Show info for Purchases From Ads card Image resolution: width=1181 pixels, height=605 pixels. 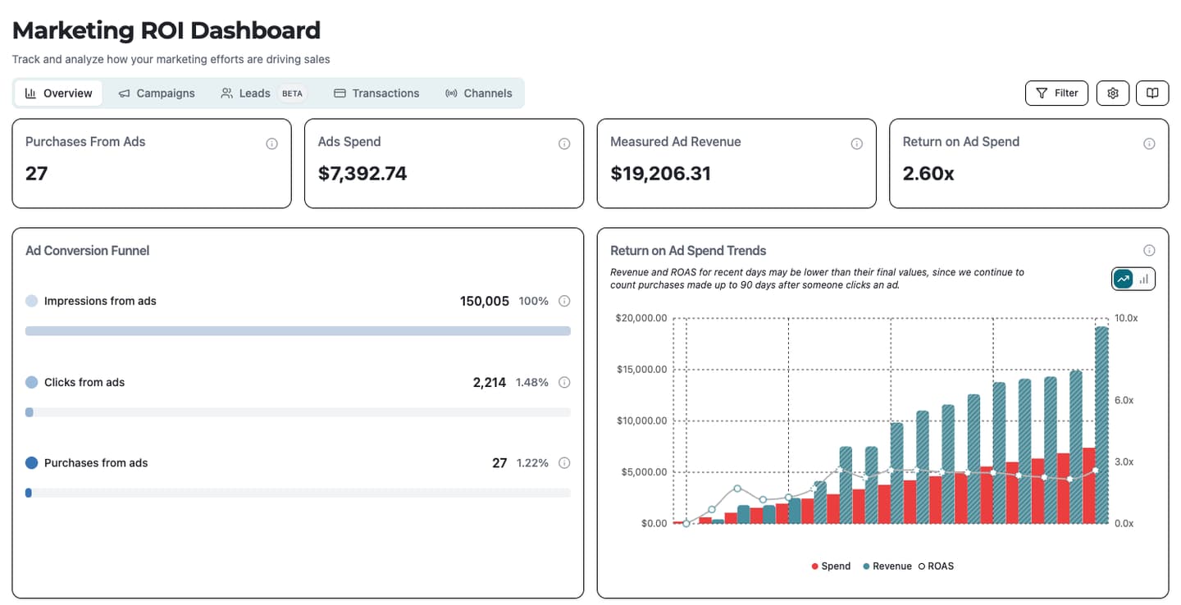(271, 143)
